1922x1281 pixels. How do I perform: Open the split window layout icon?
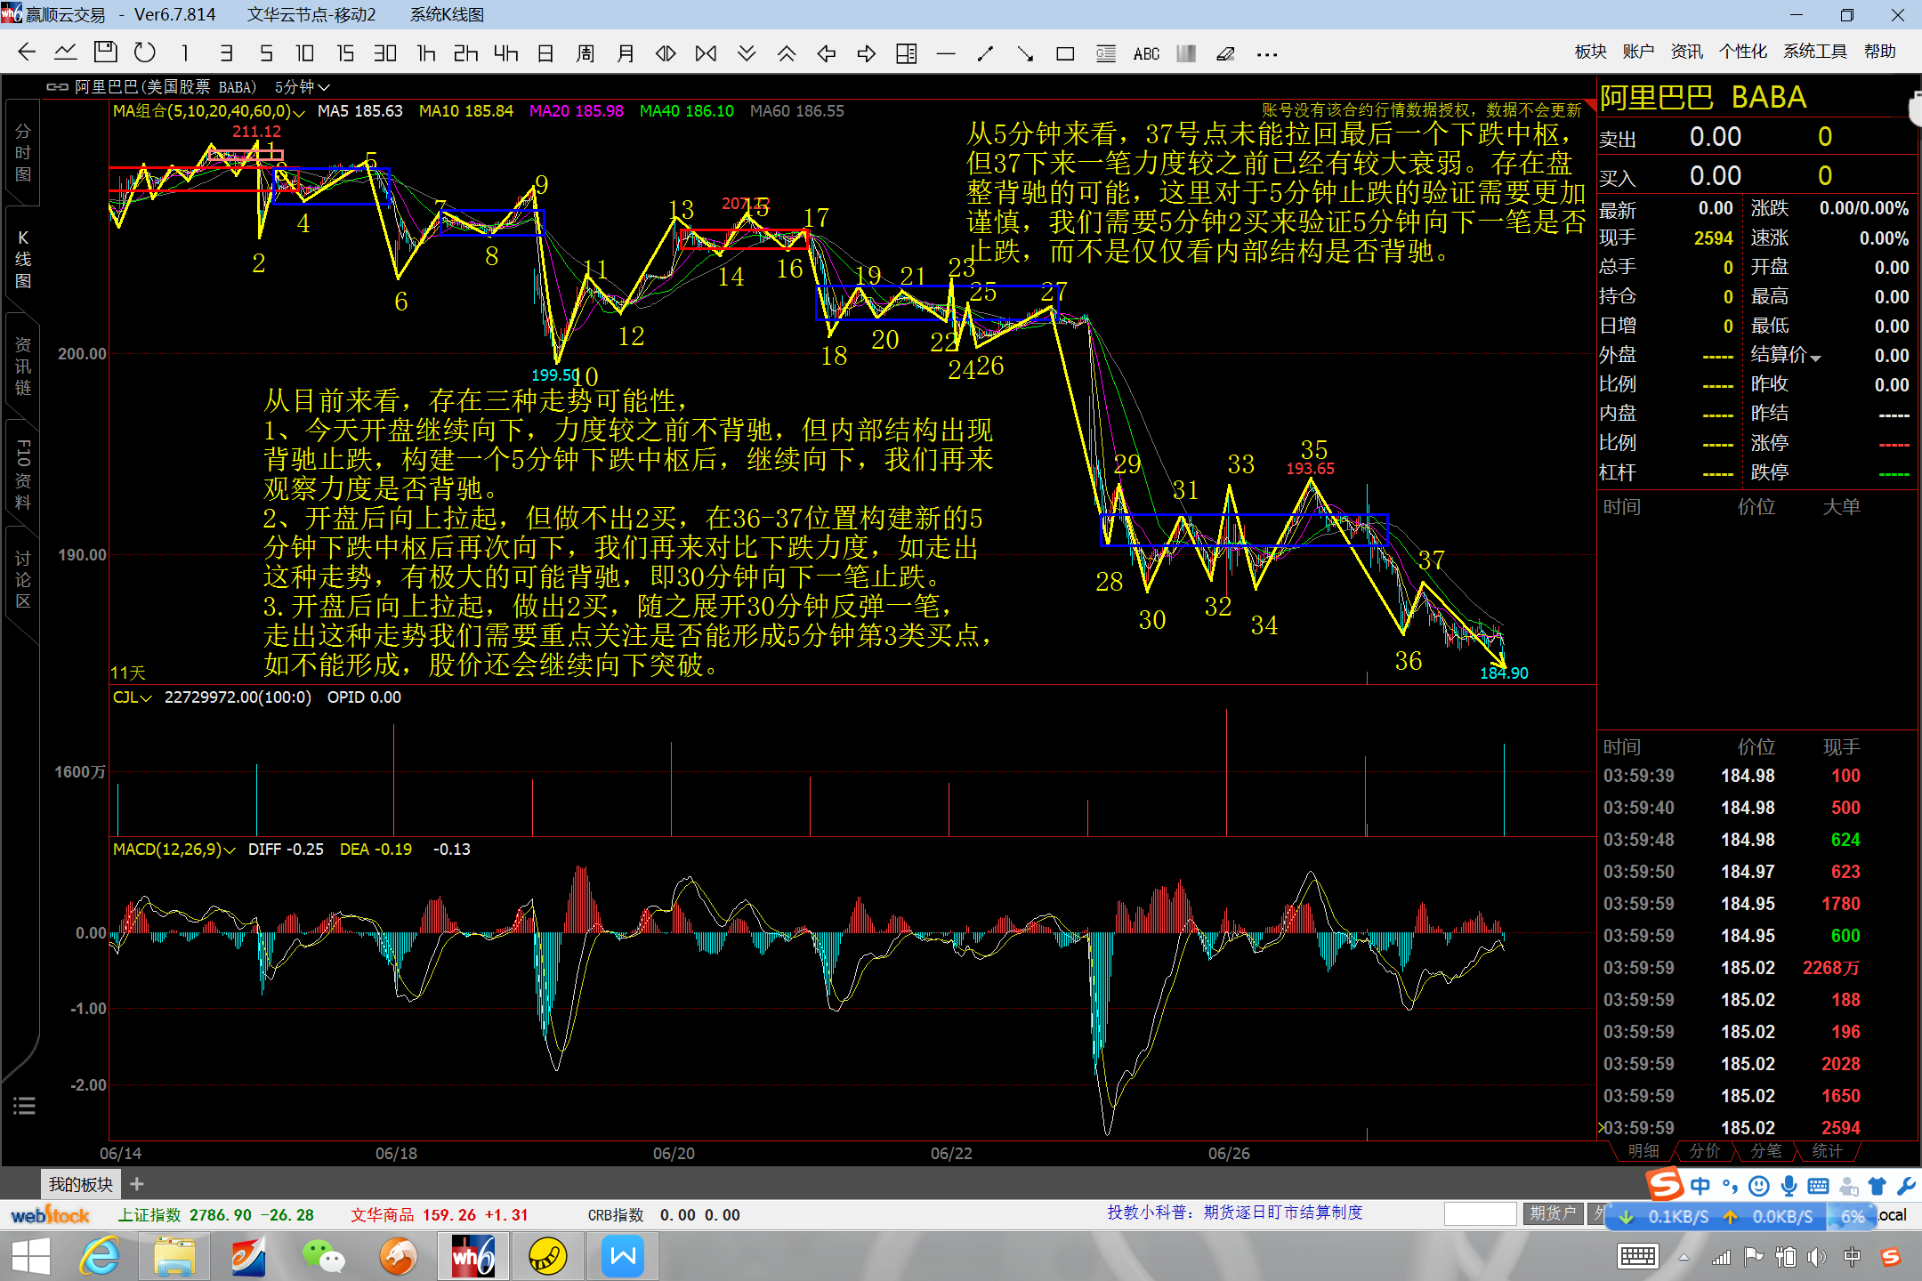click(x=906, y=54)
